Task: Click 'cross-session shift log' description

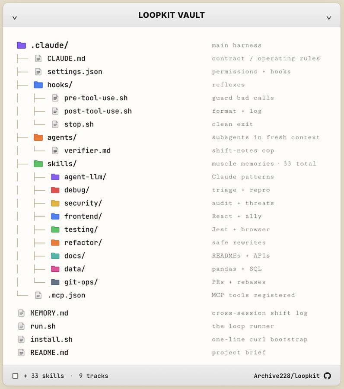Action: coord(260,313)
